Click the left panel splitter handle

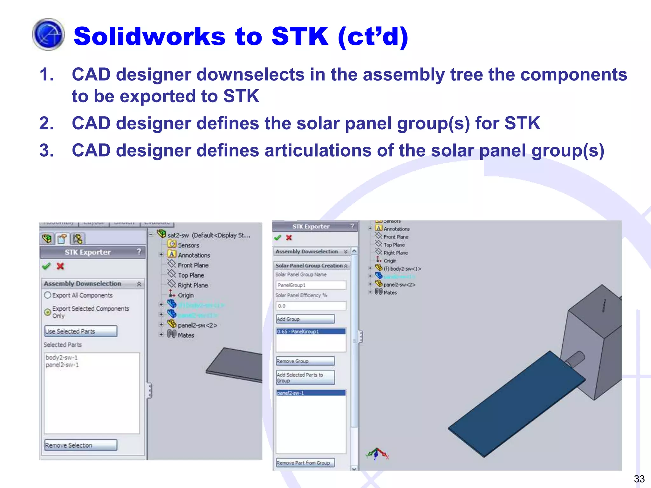(x=149, y=391)
